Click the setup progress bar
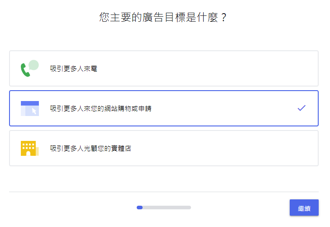330x227 pixels. [x=164, y=208]
